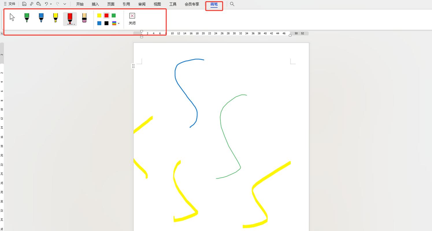Click the share link icon beside save
432x231 pixels.
(31, 4)
